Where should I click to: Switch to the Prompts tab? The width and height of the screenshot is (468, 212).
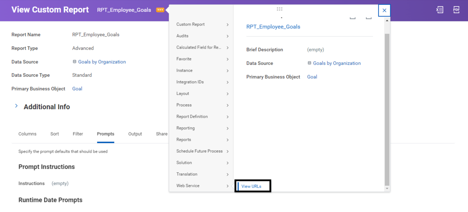pyautogui.click(x=106, y=134)
